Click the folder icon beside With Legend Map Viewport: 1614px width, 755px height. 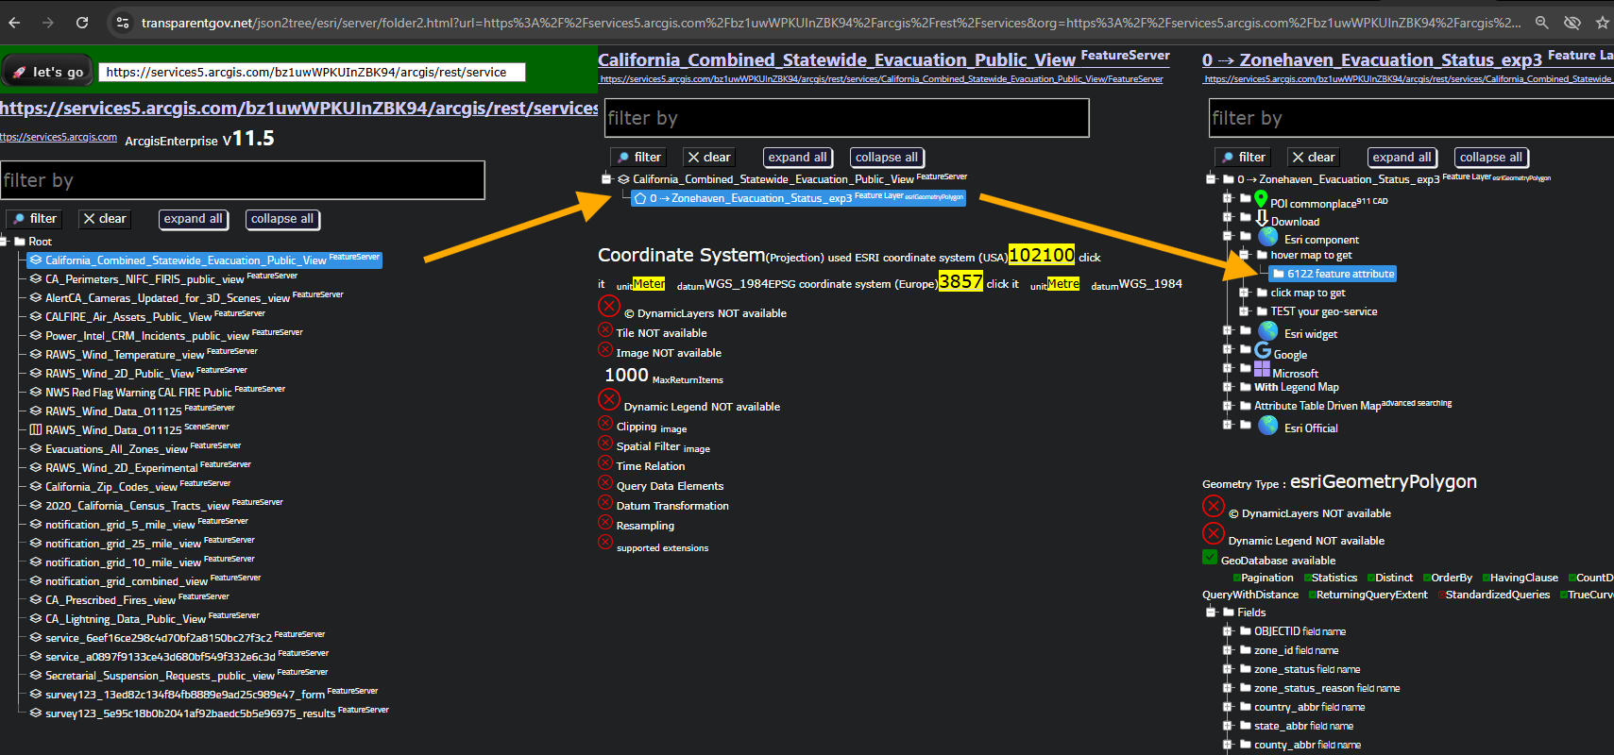(1246, 387)
